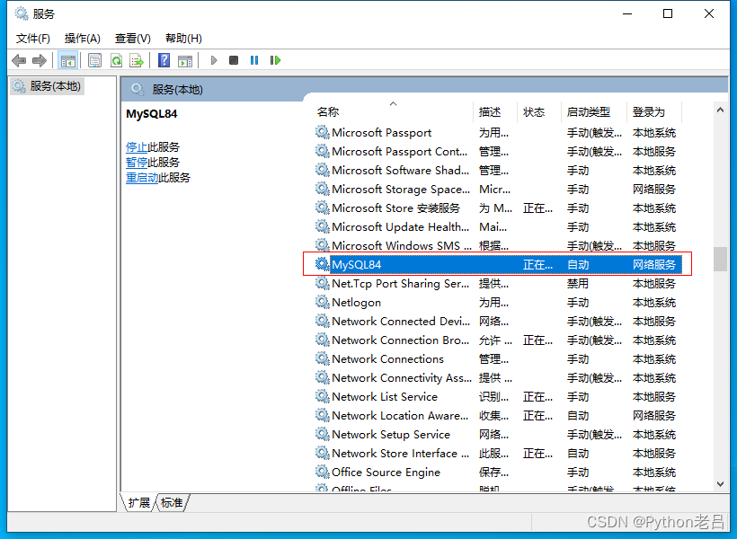The height and width of the screenshot is (539, 737).
Task: Go back with the toolbar back arrow
Action: pos(19,60)
